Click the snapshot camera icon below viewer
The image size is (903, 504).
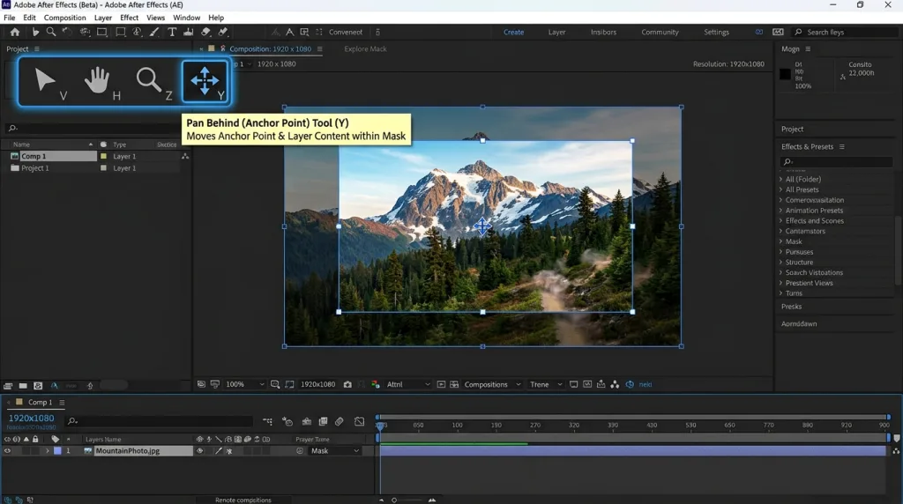pyautogui.click(x=347, y=384)
